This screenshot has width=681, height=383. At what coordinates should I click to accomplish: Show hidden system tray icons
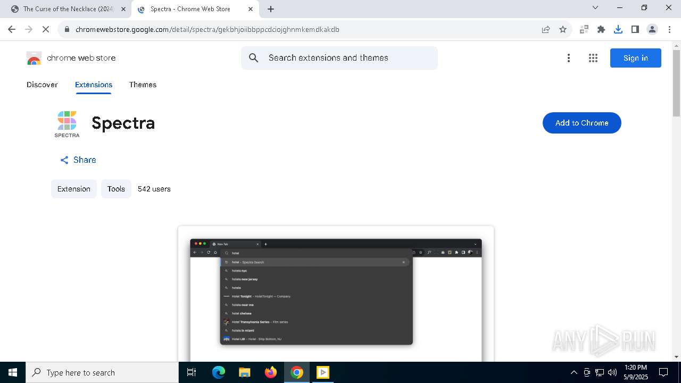[574, 372]
